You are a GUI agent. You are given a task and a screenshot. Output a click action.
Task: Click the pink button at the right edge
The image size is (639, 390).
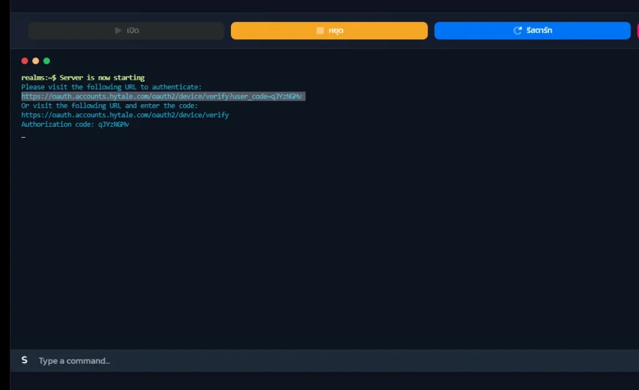coord(637,31)
